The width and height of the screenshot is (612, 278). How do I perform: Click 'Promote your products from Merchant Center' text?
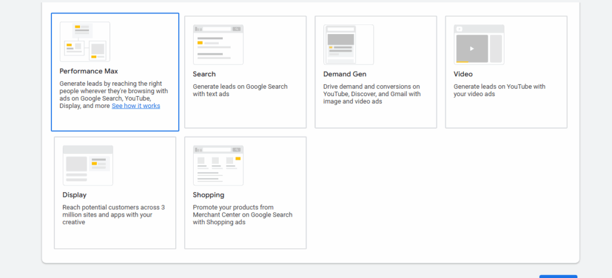tap(243, 215)
